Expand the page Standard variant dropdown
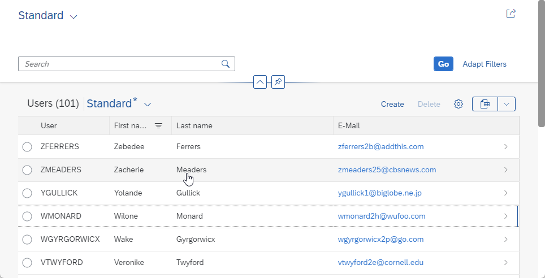 (x=73, y=16)
